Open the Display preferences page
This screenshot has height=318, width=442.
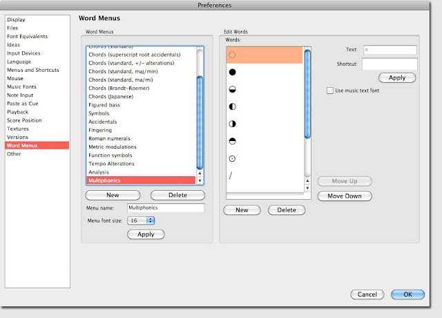tap(16, 19)
